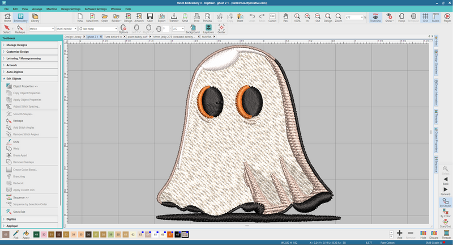453x245 pixels.
Task: Switch to plant daddy puff tab
Action: pos(138,37)
